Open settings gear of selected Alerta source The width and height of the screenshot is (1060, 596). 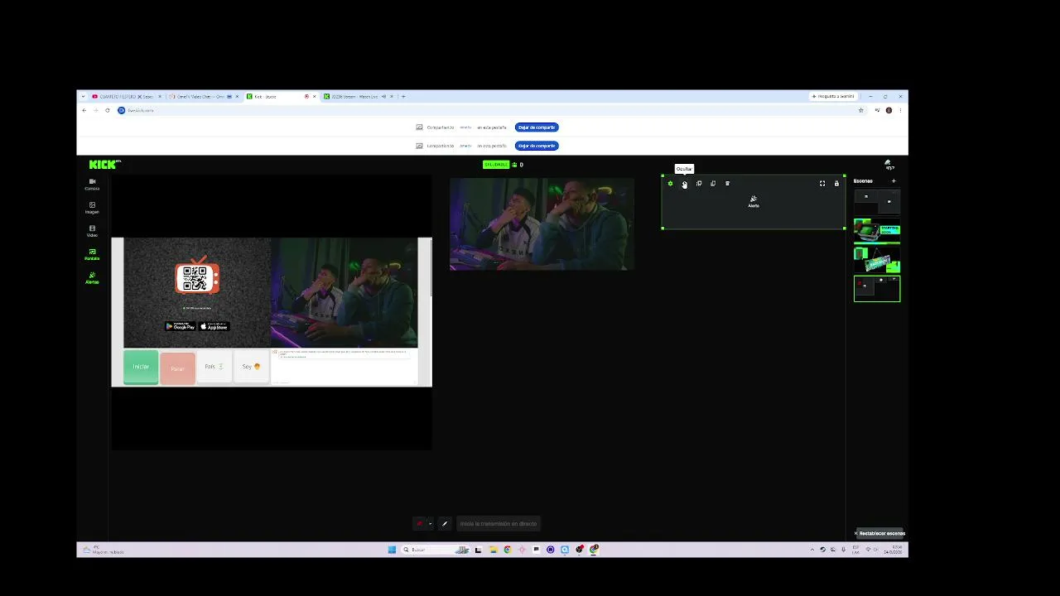click(670, 184)
